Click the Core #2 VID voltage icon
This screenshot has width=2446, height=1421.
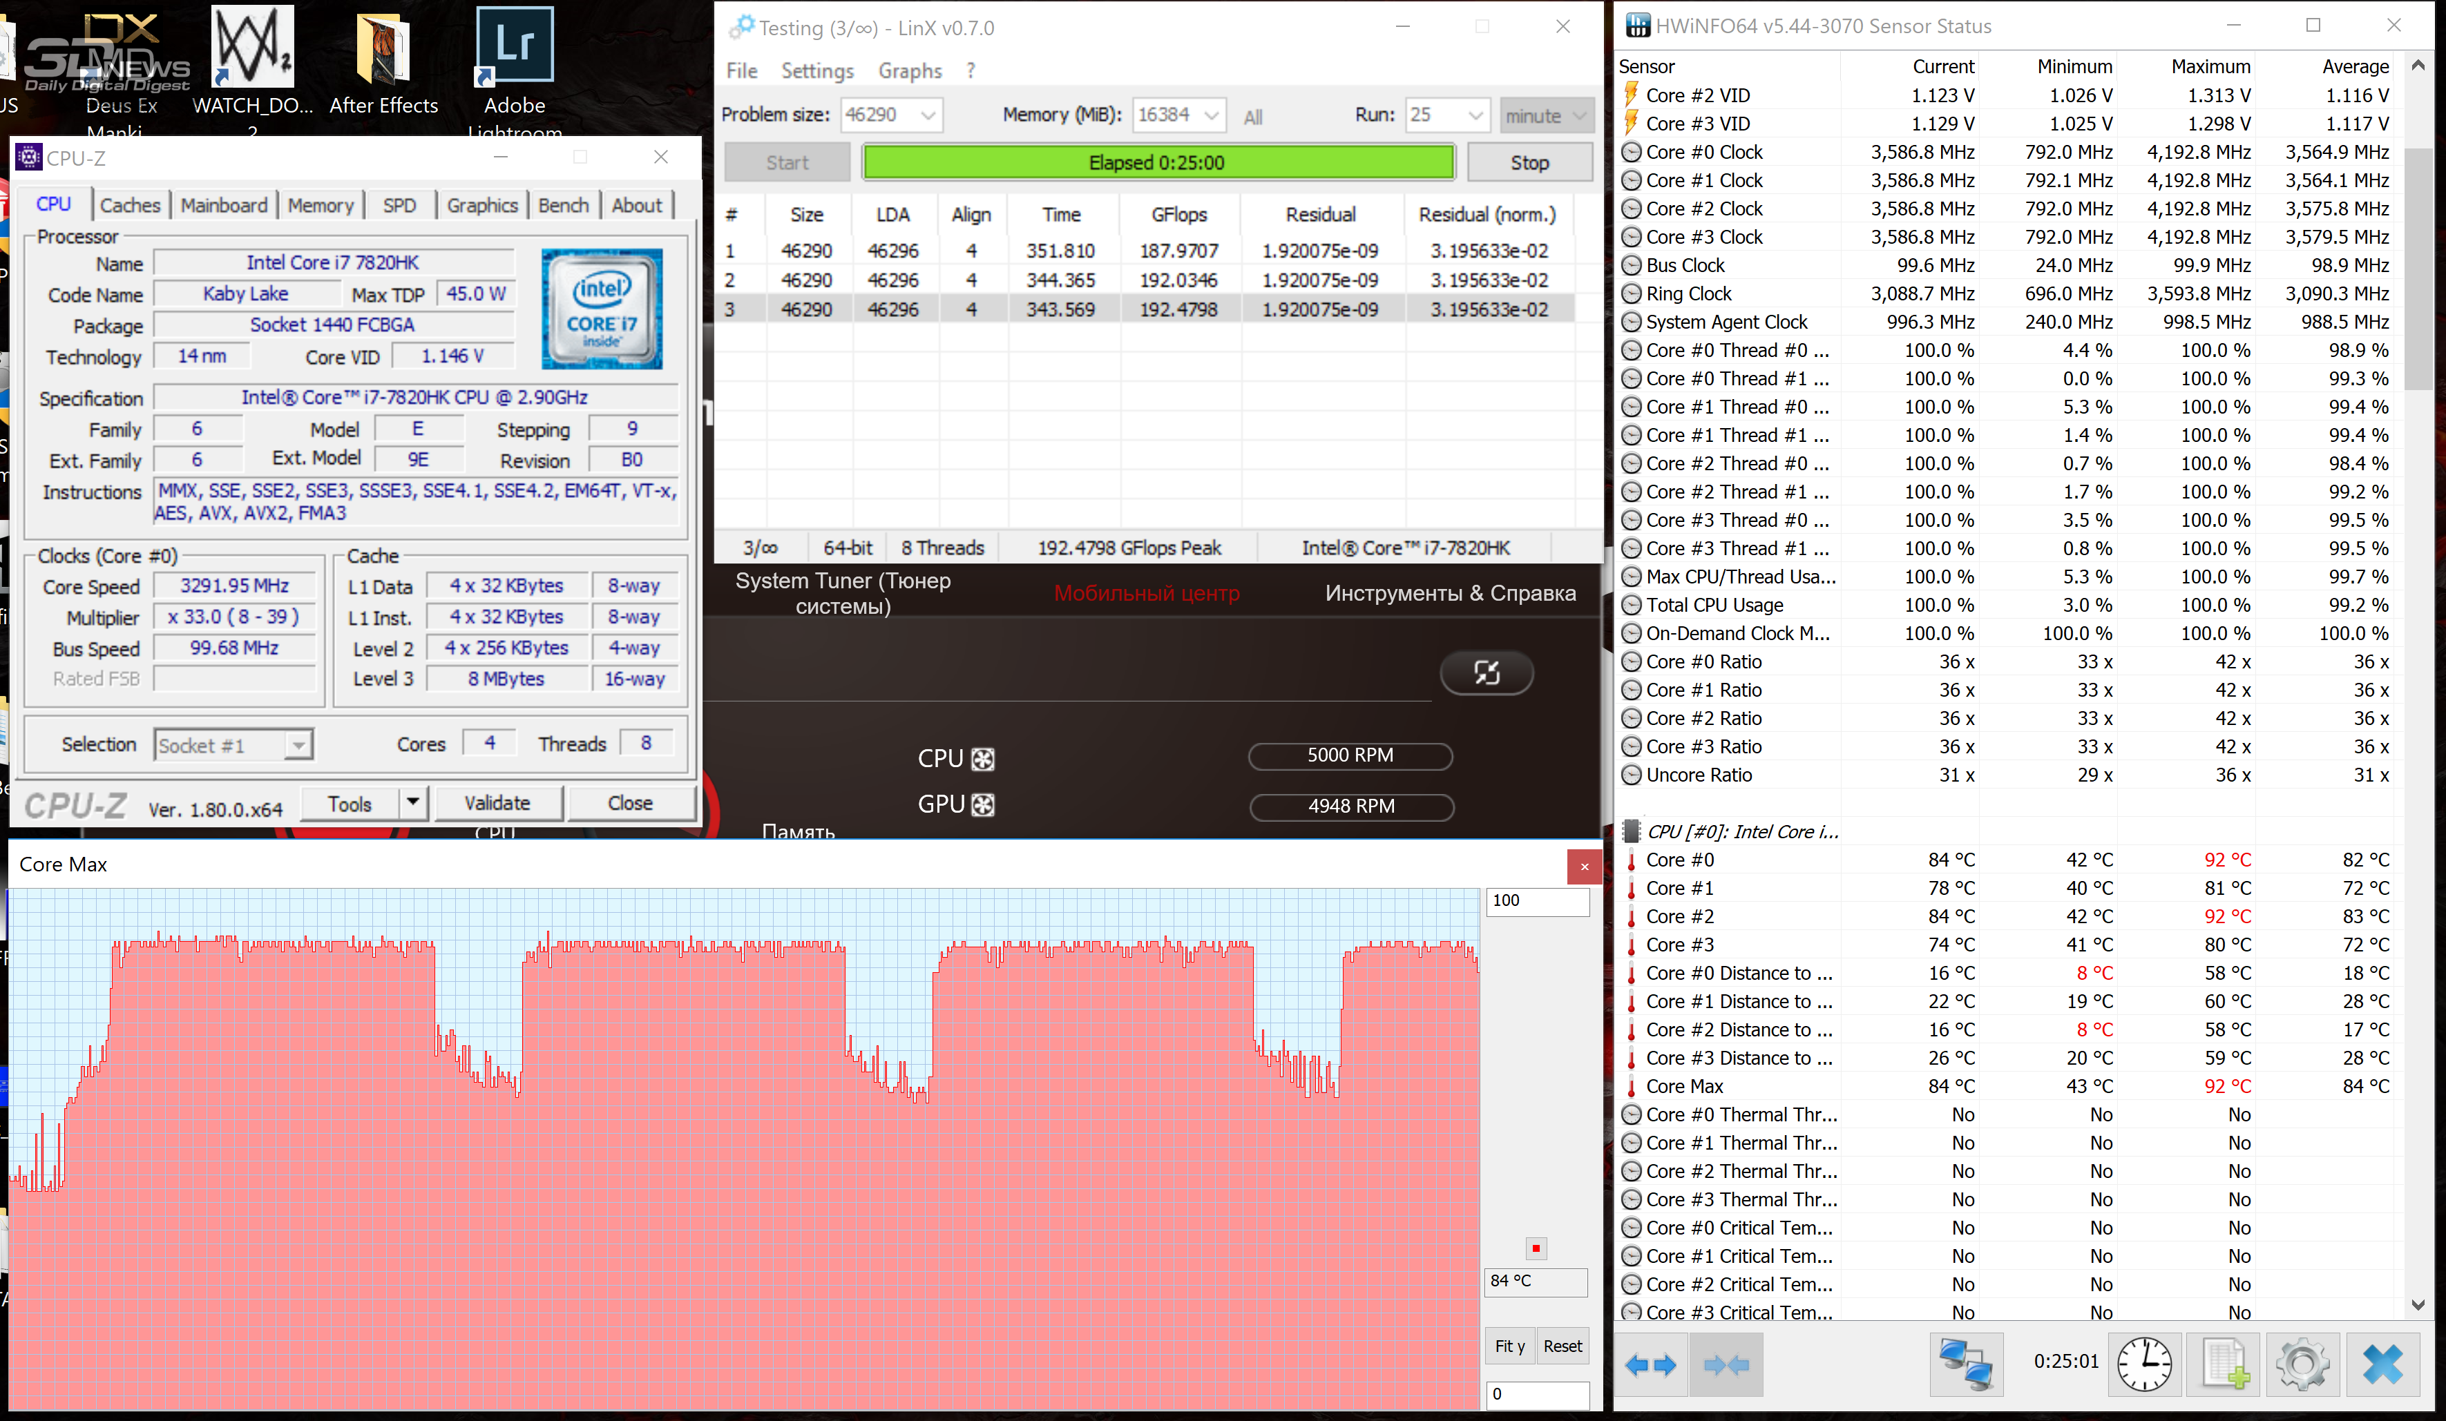pos(1632,95)
